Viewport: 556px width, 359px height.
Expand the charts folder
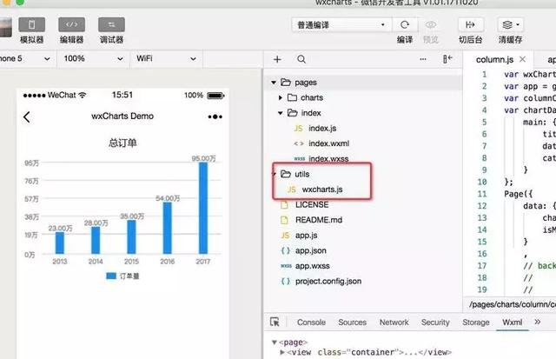point(281,97)
